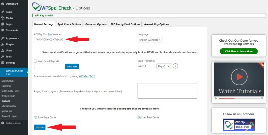Viewport: 268px width, 135px height.
Task: Click the WPSpellCheck logo
Action: click(x=52, y=7)
